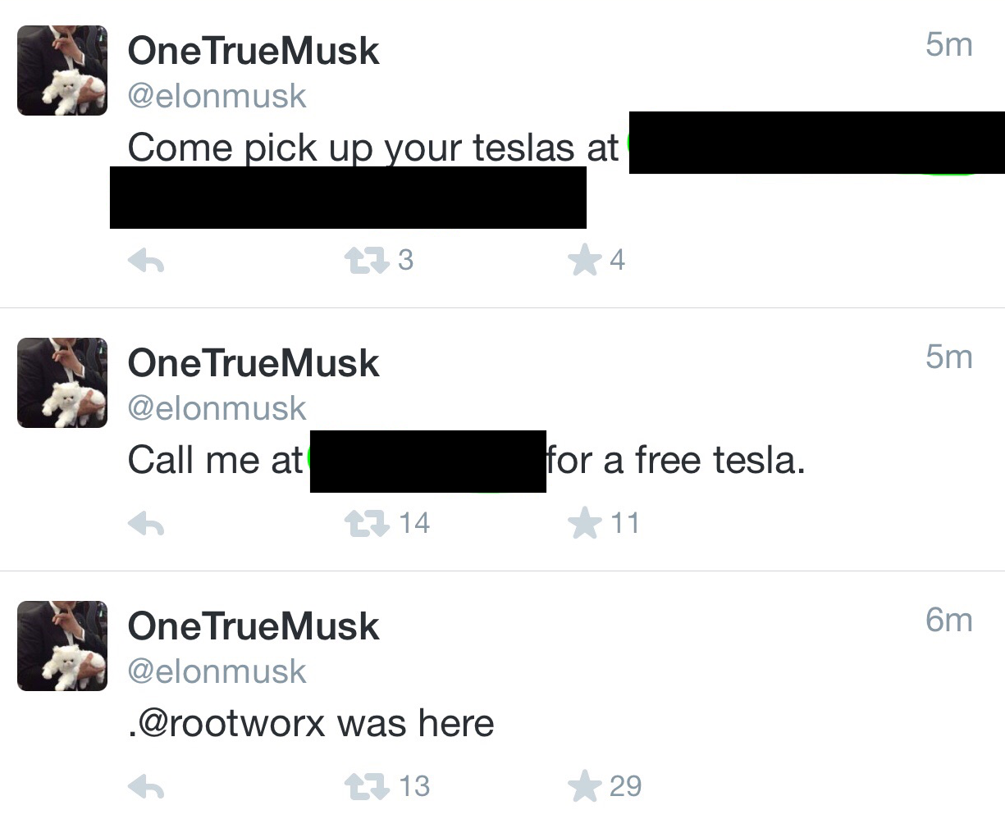Open @elonmusk handle in the third tweet
Viewport: 1005px width, 828px height.
coord(217,671)
